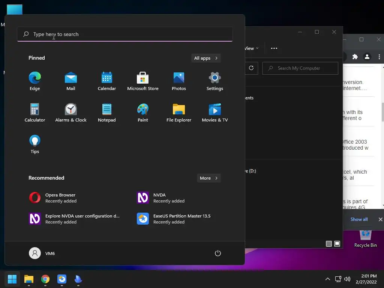Click the Search My Computer field
The image size is (384, 288).
(x=300, y=68)
